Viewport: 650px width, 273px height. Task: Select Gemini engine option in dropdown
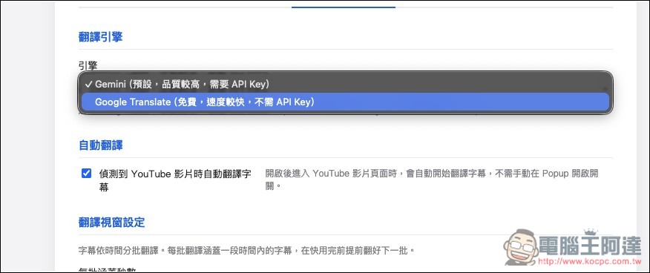tap(345, 84)
